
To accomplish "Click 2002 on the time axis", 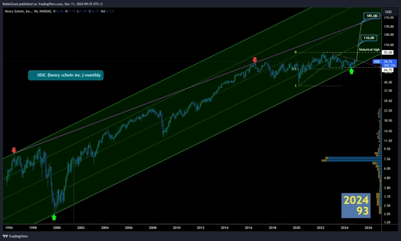I will pyautogui.click(x=81, y=227).
